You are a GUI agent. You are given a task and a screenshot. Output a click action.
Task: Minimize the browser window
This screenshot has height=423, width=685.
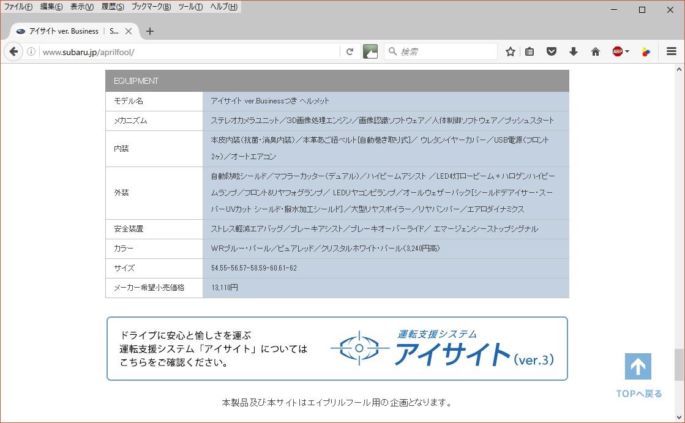tap(614, 10)
